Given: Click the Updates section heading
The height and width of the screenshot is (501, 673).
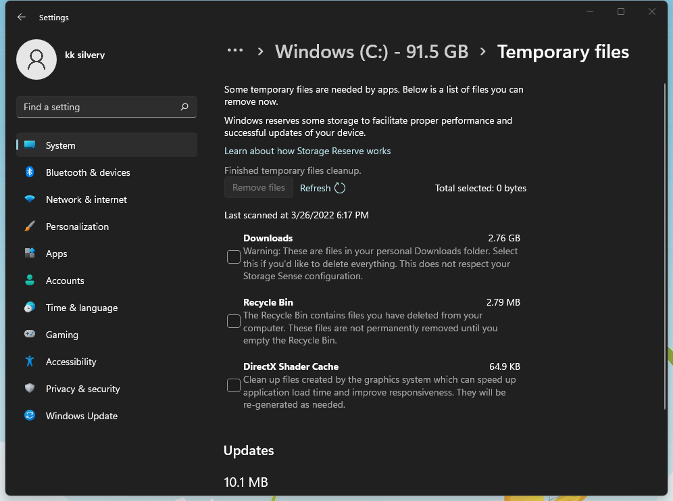Looking at the screenshot, I should (x=249, y=451).
